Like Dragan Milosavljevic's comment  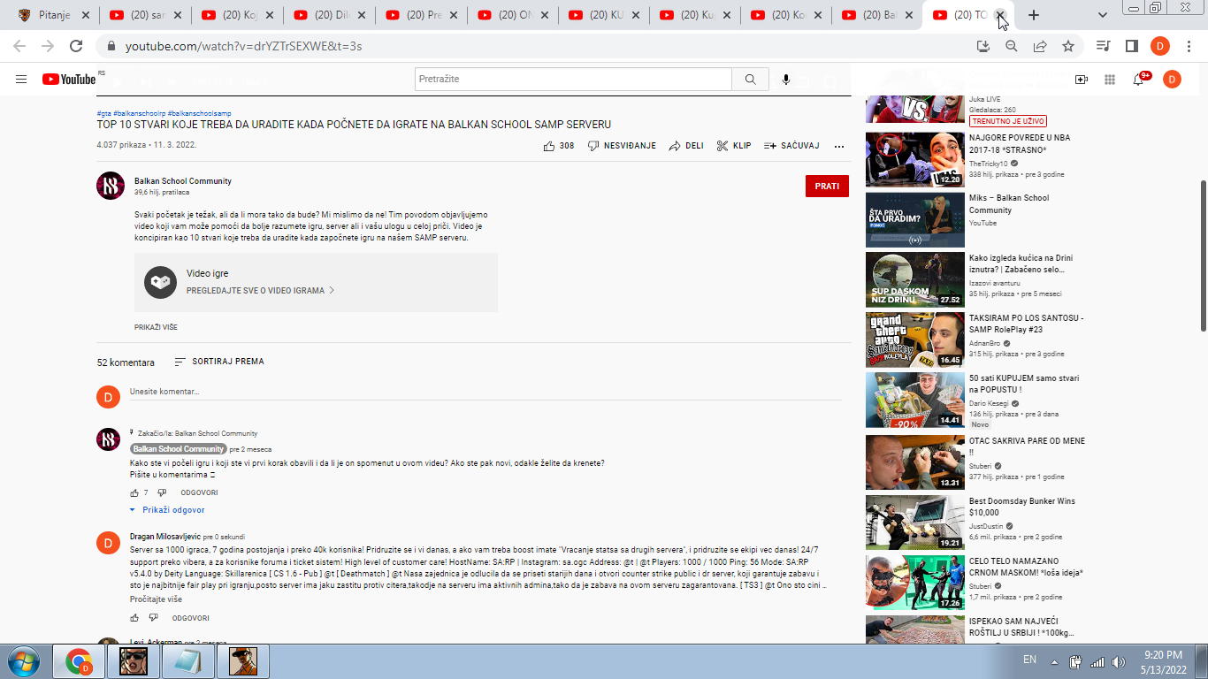click(x=134, y=618)
